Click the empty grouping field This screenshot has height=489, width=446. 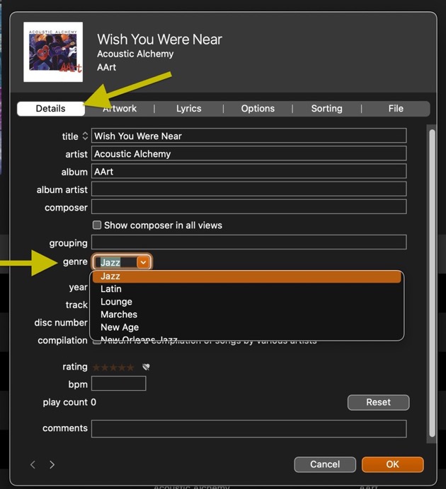(248, 242)
